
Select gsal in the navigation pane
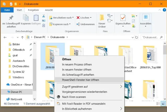tap(15, 55)
